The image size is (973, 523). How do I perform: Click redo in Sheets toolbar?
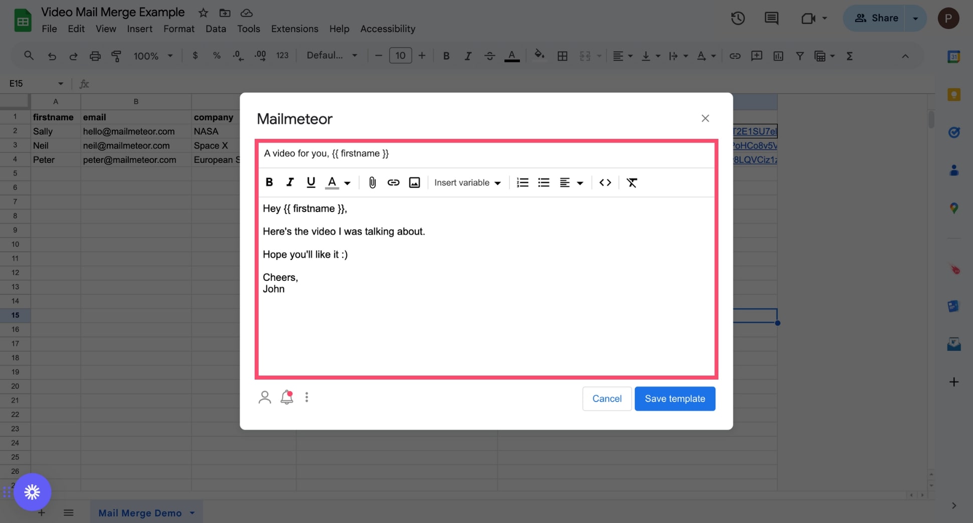tap(73, 56)
